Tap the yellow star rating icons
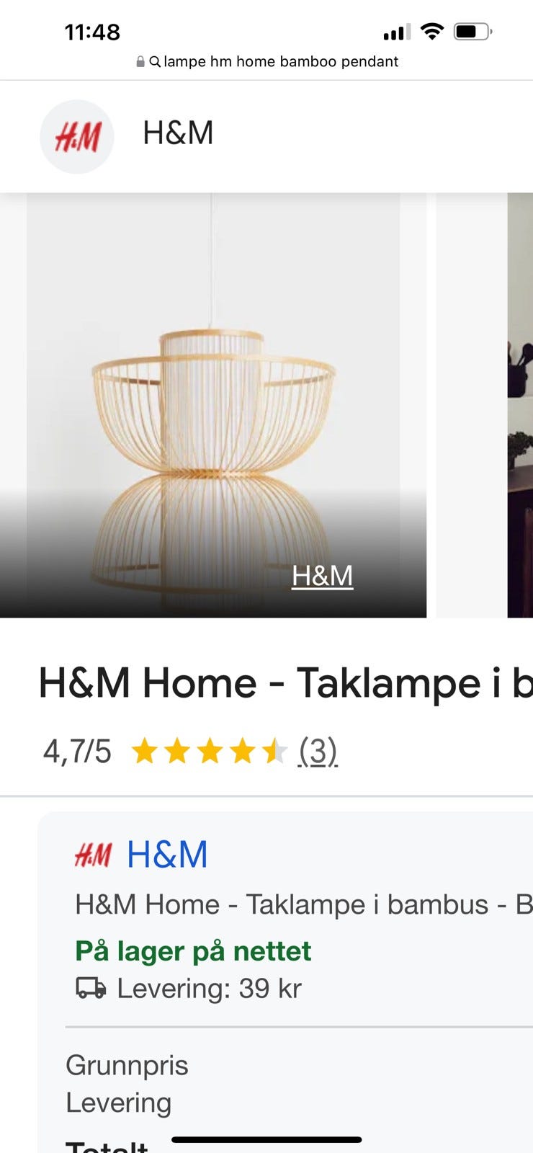Image resolution: width=533 pixels, height=1153 pixels. point(210,752)
